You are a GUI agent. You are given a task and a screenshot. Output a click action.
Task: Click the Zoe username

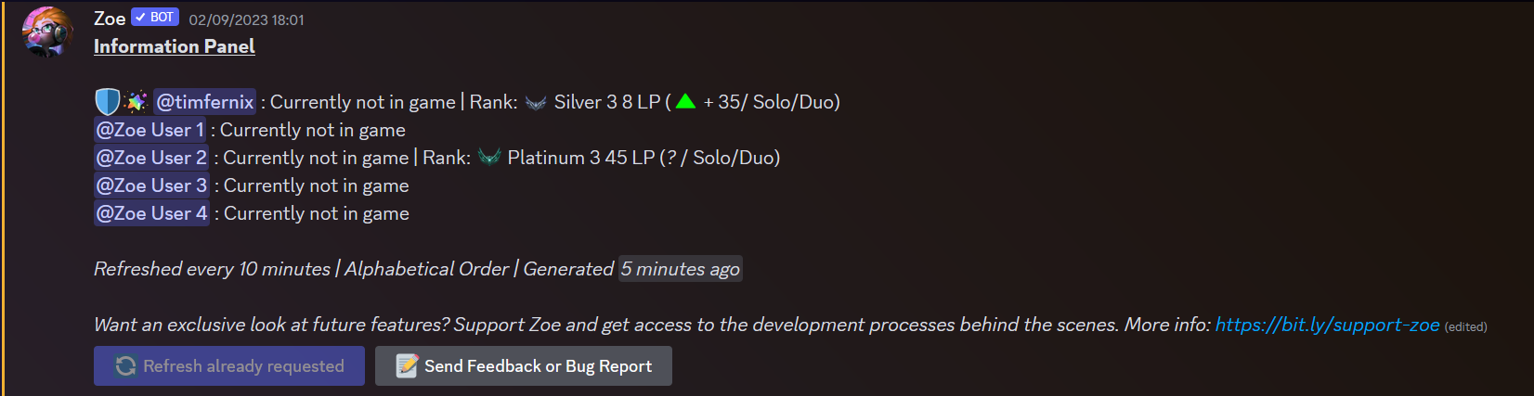click(110, 19)
